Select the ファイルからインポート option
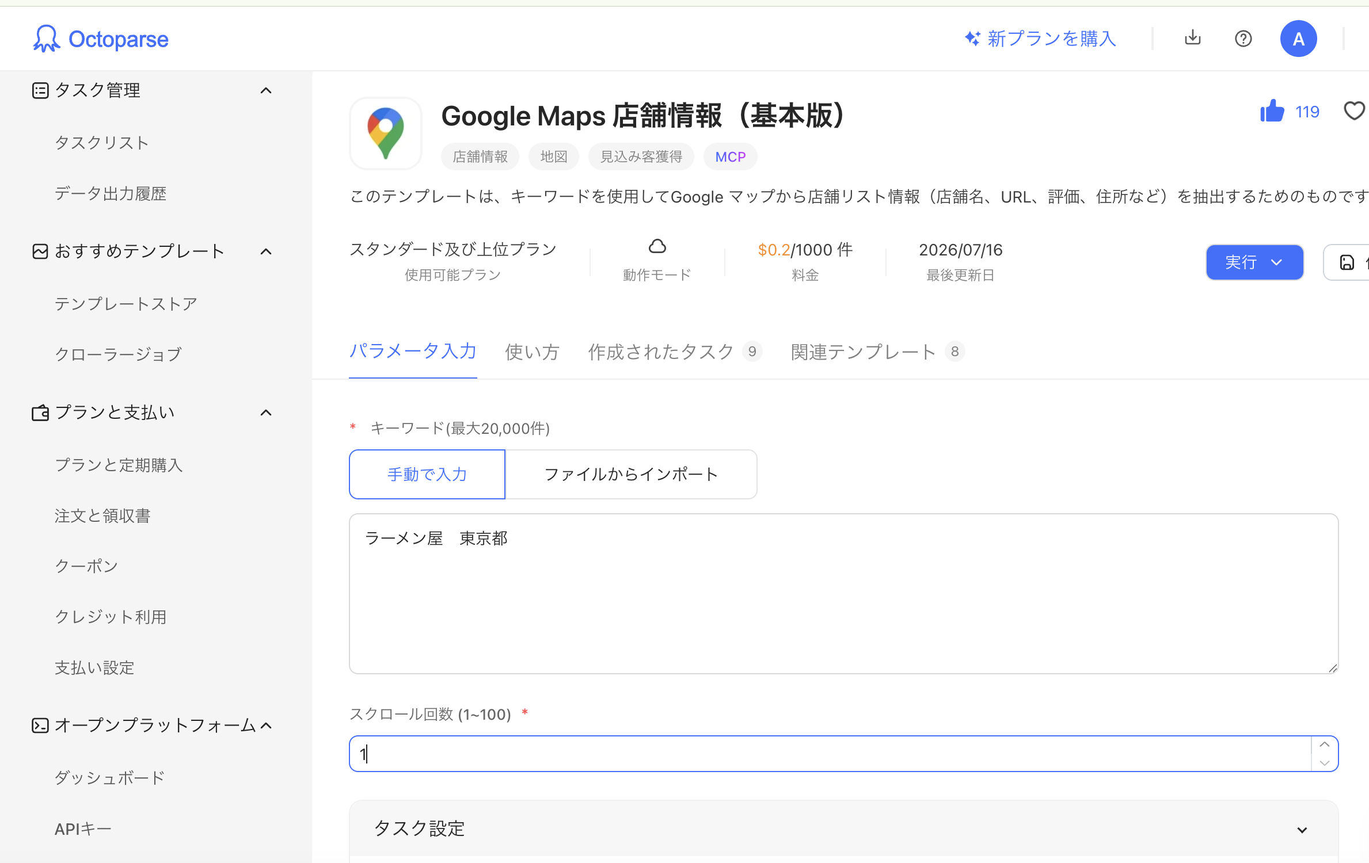 [x=631, y=474]
